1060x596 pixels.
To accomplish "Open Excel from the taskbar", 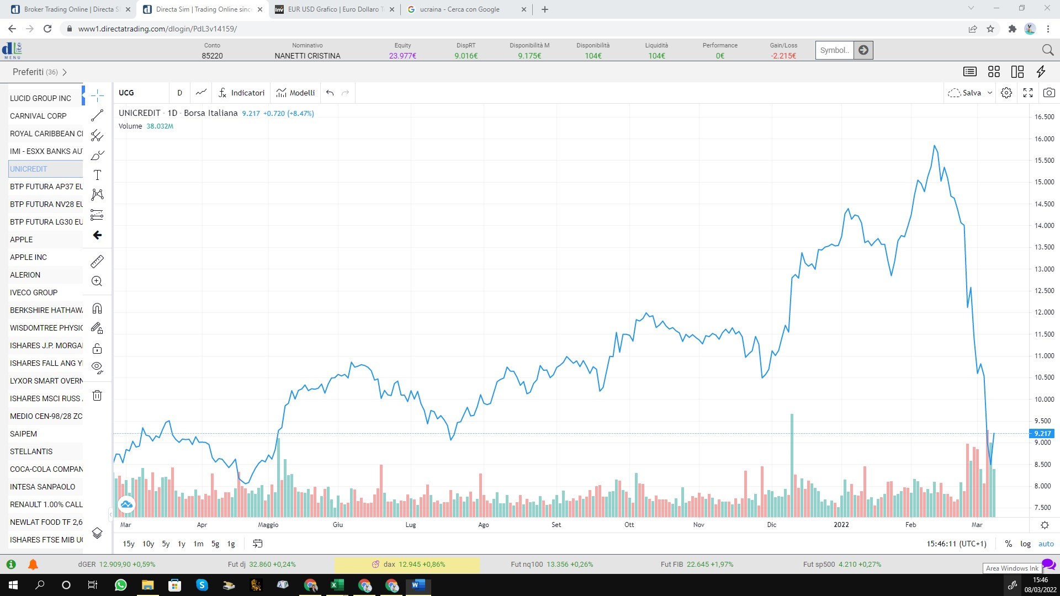I will click(x=337, y=585).
